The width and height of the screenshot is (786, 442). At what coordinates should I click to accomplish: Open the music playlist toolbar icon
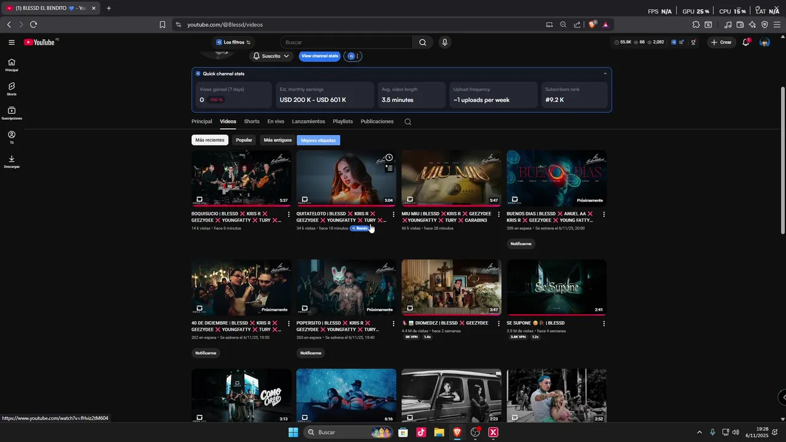click(728, 25)
